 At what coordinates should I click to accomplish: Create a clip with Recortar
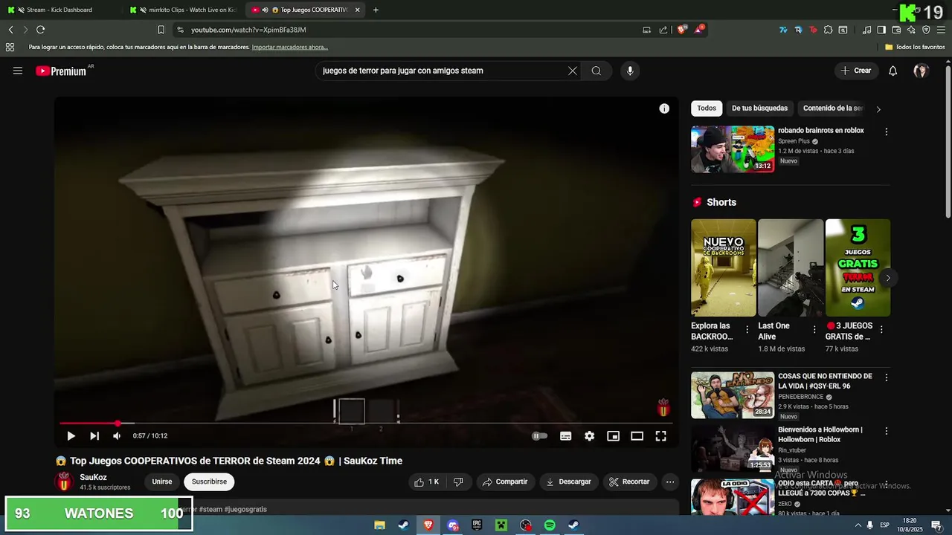pos(629,481)
